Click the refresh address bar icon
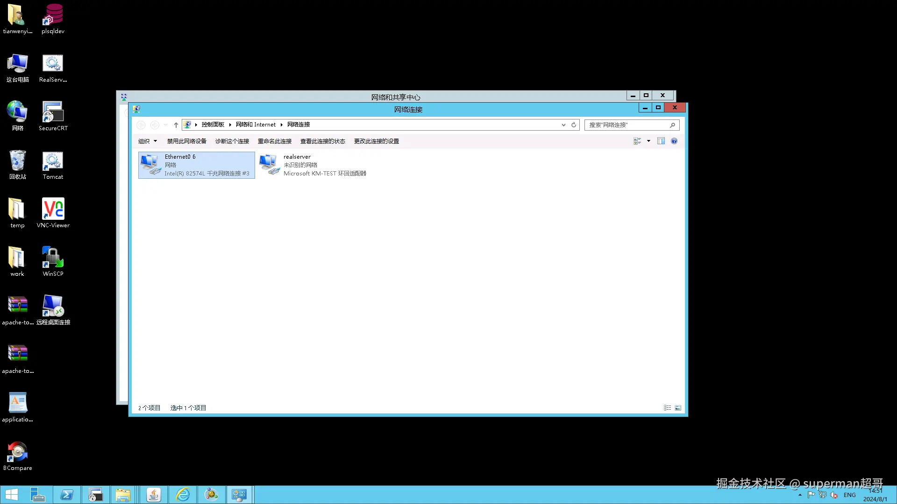 [x=574, y=125]
